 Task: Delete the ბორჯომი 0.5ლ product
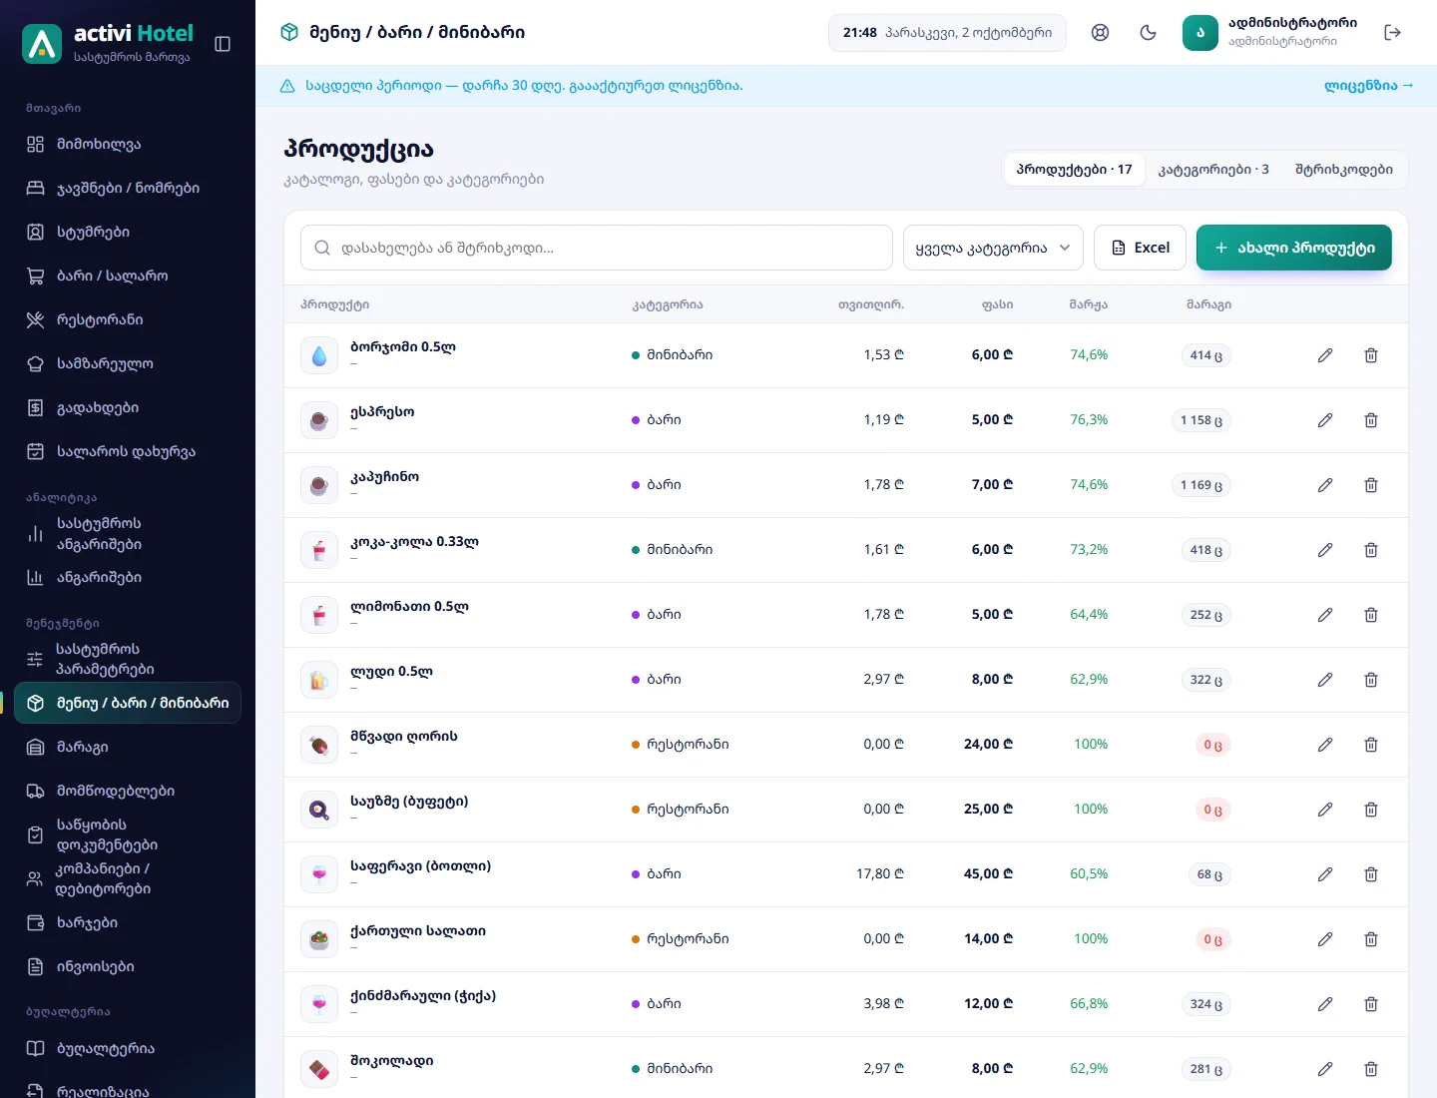click(1371, 355)
